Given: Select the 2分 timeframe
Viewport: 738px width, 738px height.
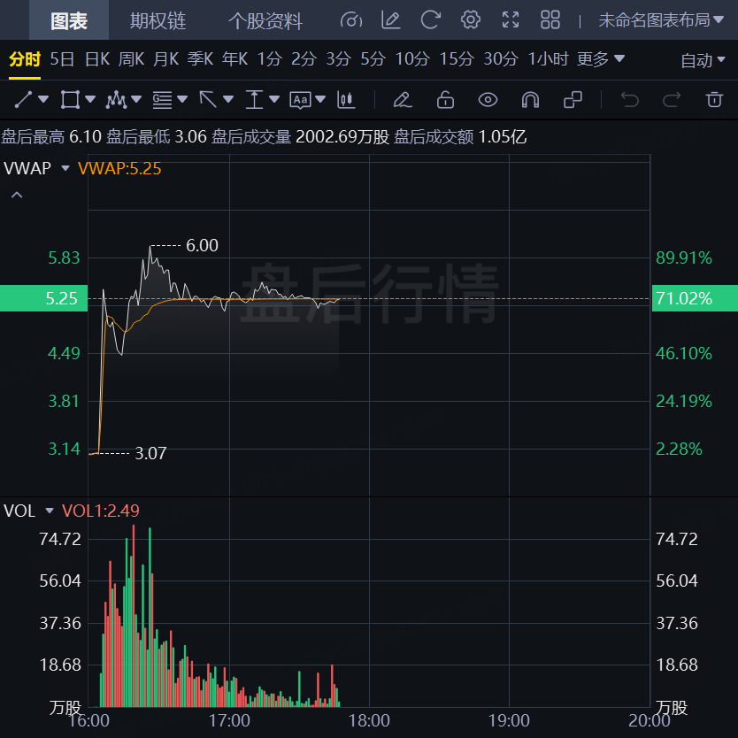Looking at the screenshot, I should 304,59.
